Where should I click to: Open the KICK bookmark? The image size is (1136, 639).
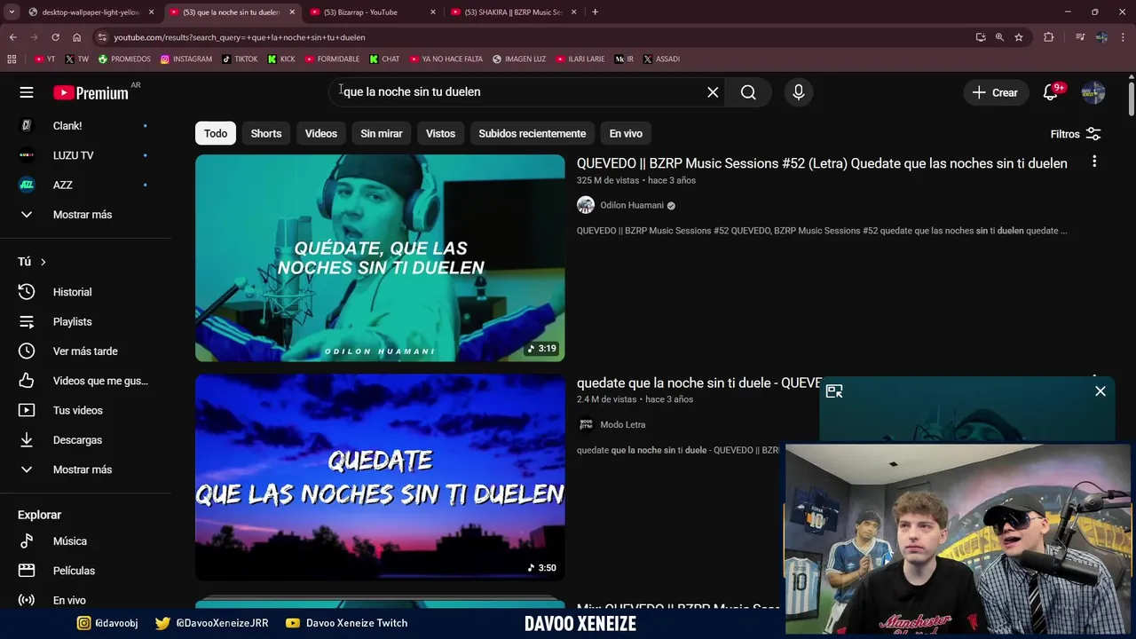point(281,59)
